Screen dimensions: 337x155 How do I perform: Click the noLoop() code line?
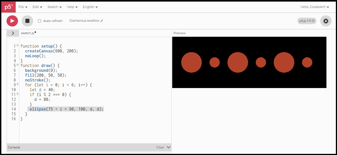tap(35, 56)
